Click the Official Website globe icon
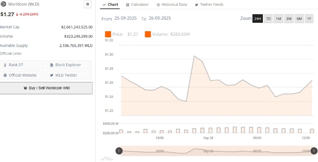318x162 pixels. point(5,75)
